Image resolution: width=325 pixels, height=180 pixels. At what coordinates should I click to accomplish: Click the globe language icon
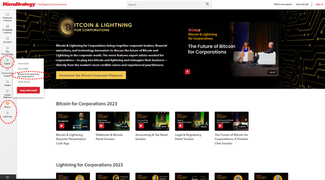(7, 177)
